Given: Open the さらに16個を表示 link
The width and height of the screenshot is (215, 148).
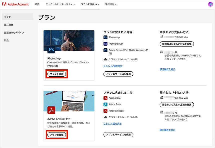Looking at the screenshot, I should (x=113, y=66).
